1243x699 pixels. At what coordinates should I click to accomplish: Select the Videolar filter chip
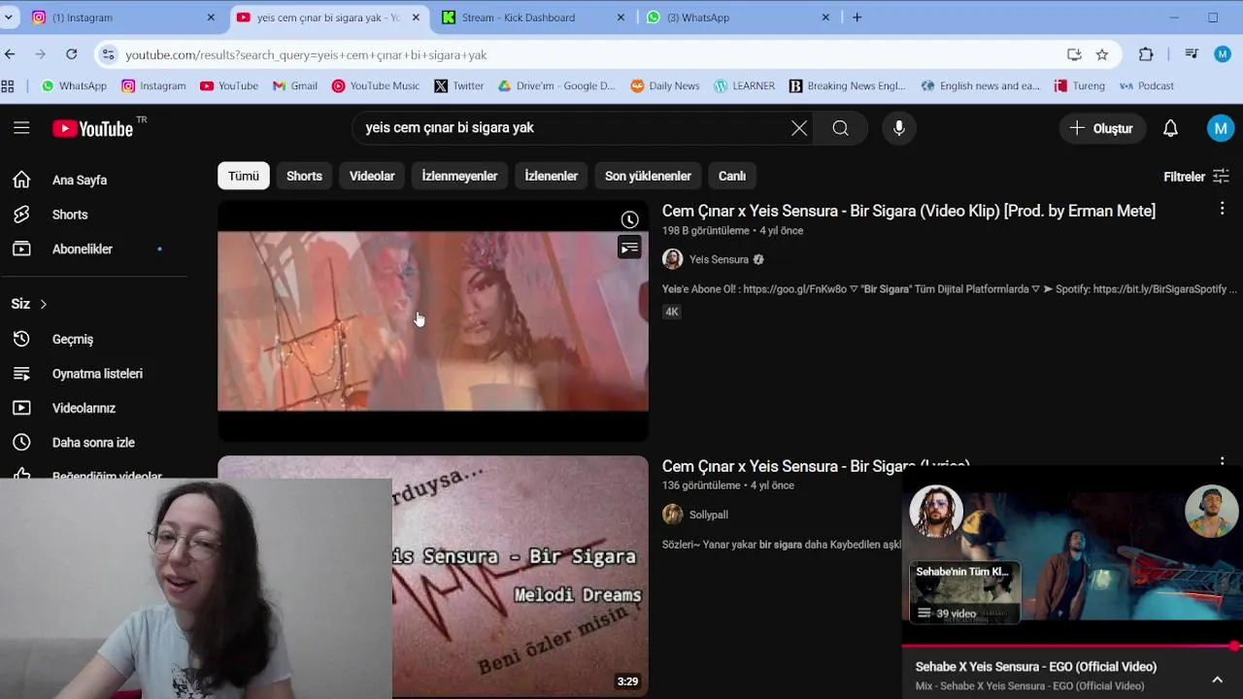pyautogui.click(x=372, y=176)
